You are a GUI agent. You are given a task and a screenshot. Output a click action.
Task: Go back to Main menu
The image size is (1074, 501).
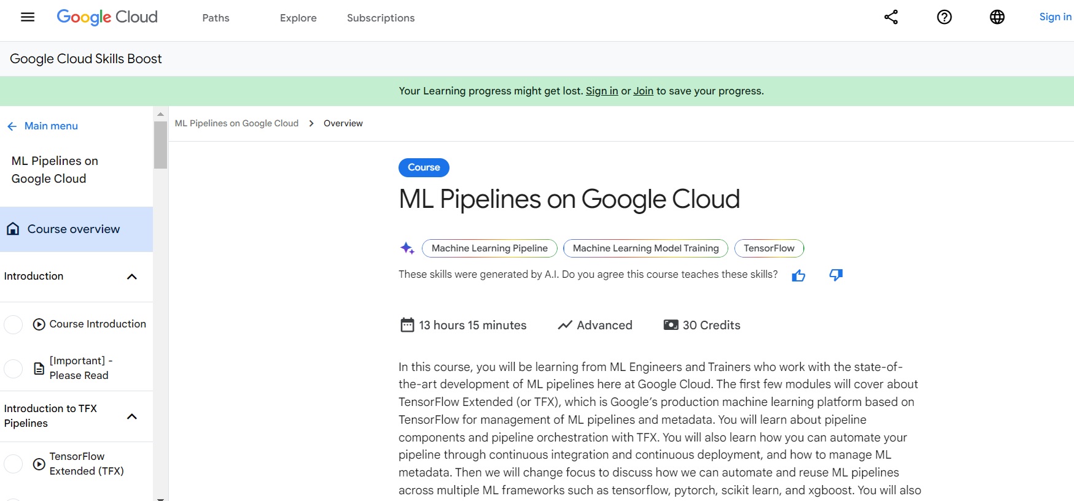51,126
